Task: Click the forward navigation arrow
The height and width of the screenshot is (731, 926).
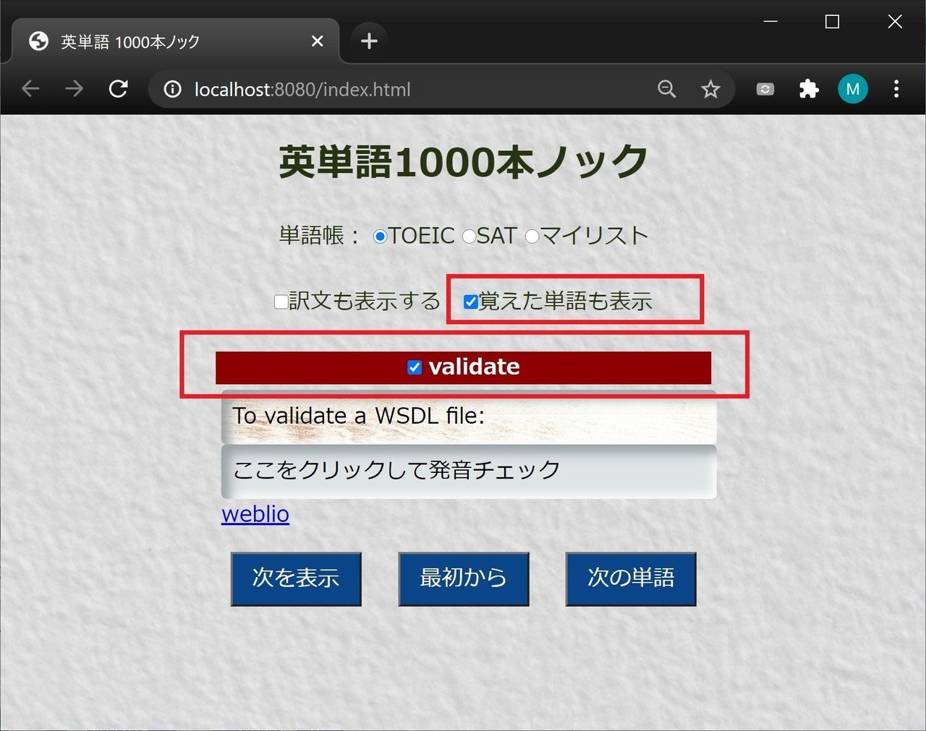Action: tap(74, 88)
